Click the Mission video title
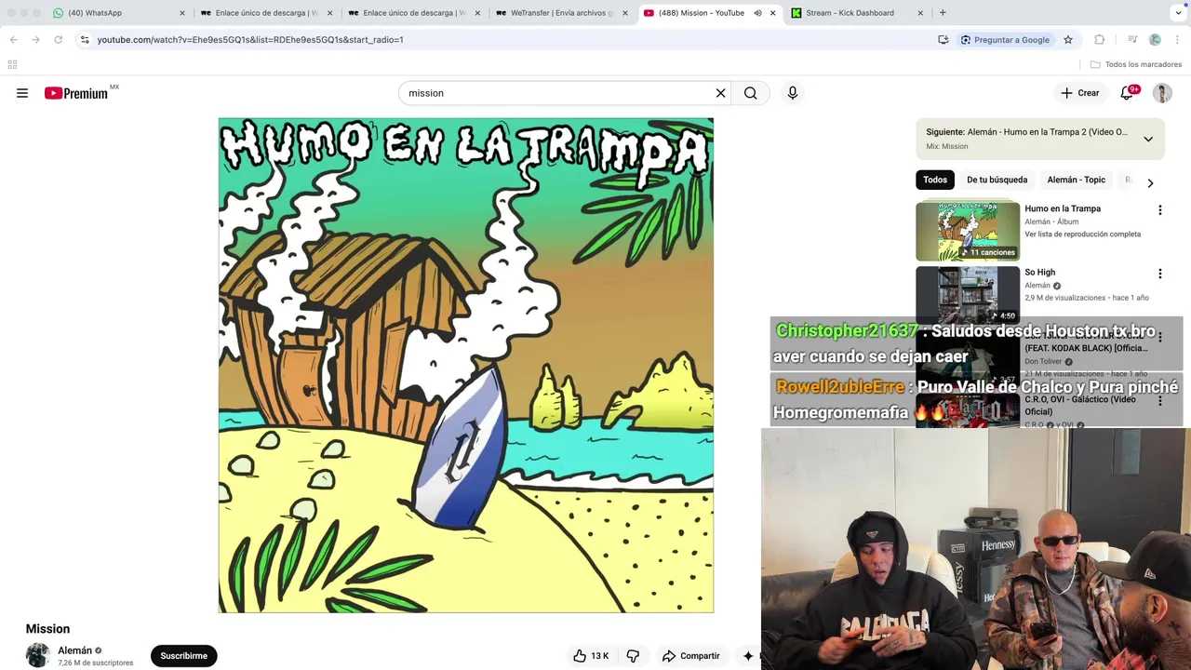The height and width of the screenshot is (670, 1191). coord(47,629)
